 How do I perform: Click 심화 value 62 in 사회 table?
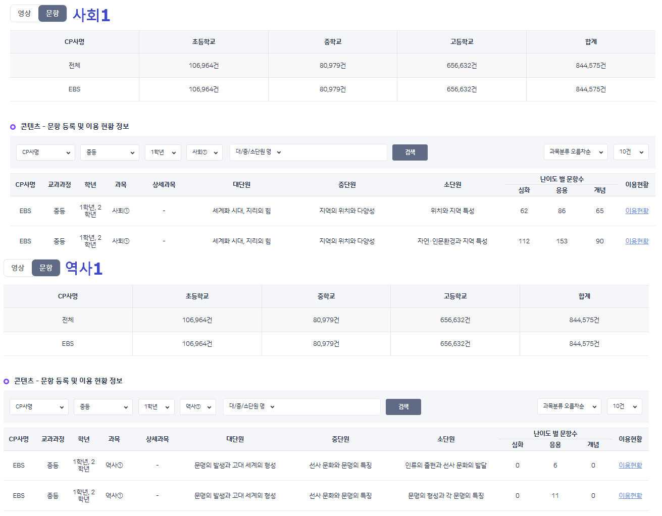[x=524, y=211]
